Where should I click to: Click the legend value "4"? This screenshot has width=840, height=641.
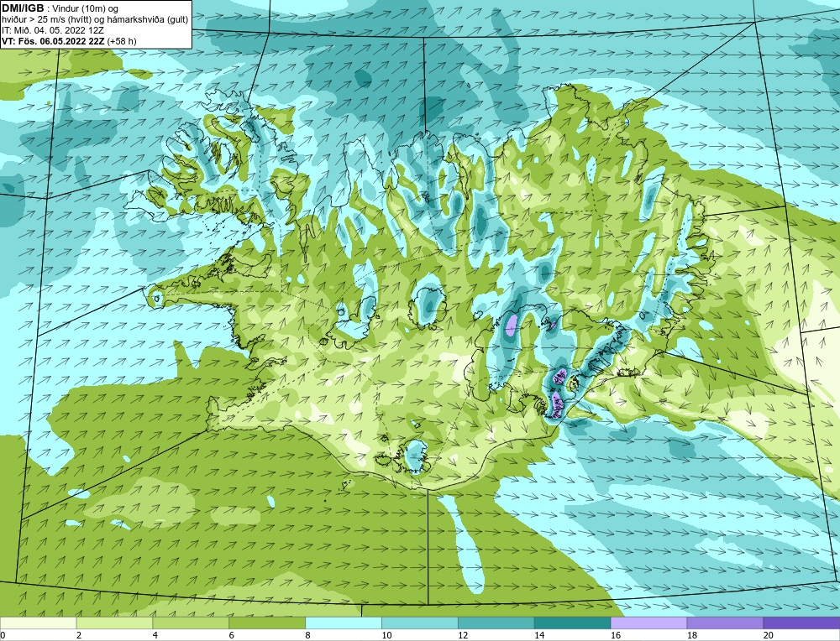coord(155,635)
